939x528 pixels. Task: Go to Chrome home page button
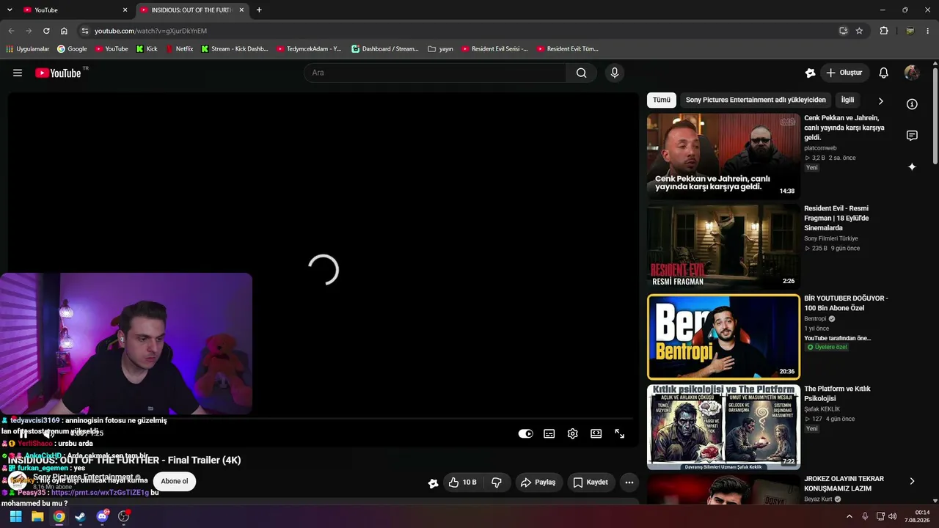(64, 31)
